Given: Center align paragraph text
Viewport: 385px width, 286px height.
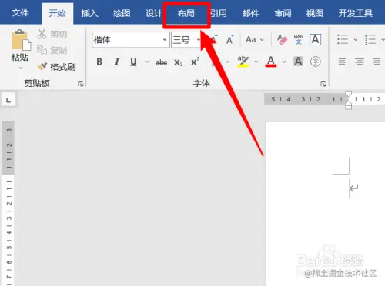Looking at the screenshot, I should (x=360, y=62).
